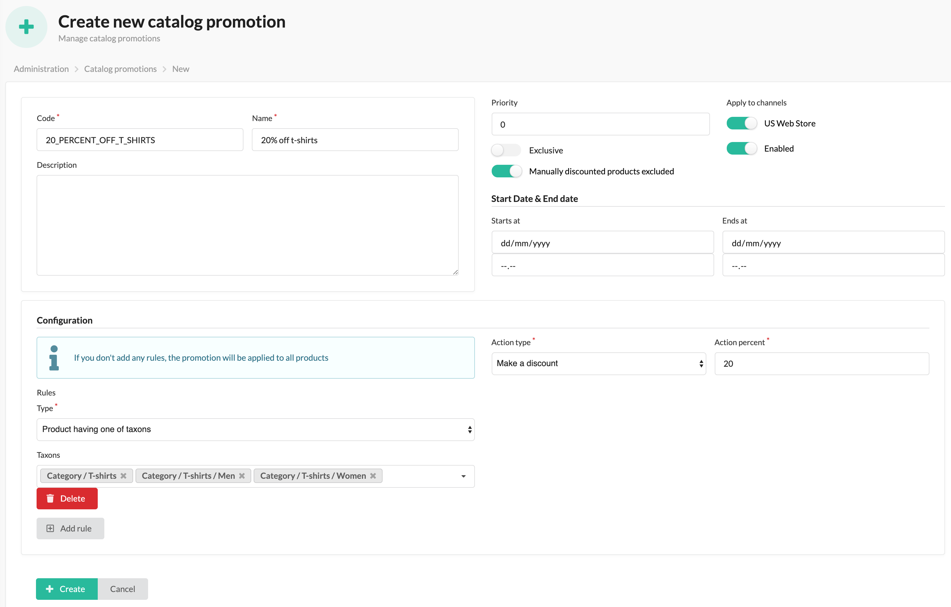This screenshot has height=607, width=951.
Task: Click the Category / T-shirts / Women tag label
Action: [x=313, y=476]
